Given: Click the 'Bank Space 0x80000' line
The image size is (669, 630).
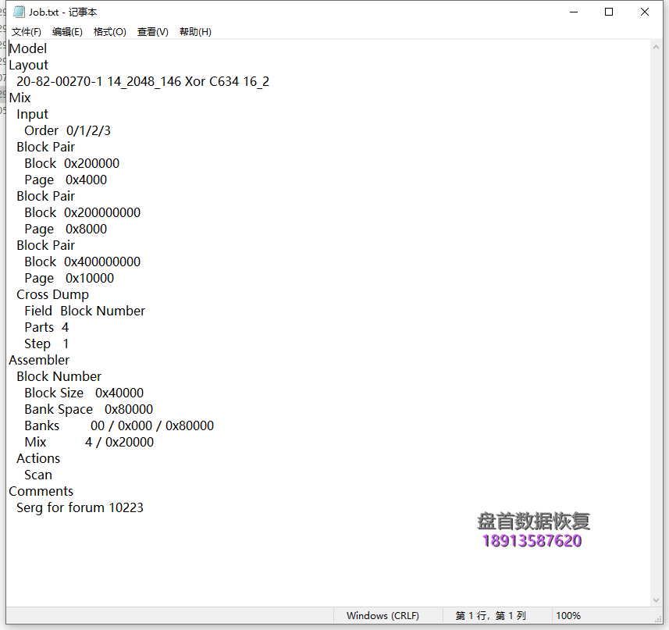Looking at the screenshot, I should point(89,410).
